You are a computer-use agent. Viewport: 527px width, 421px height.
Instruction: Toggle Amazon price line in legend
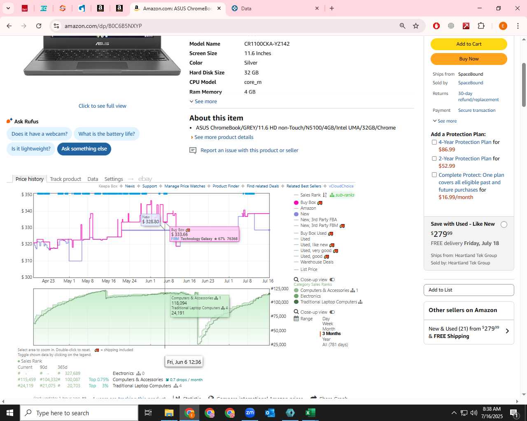click(x=305, y=208)
